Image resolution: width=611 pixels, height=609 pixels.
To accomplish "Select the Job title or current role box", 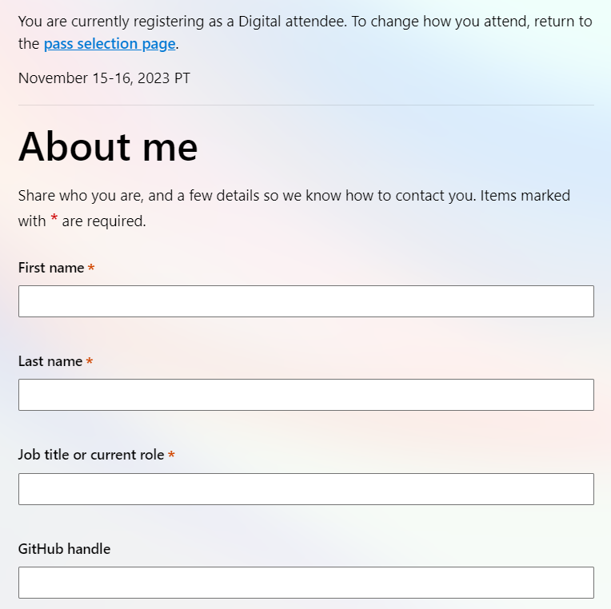I will [305, 488].
